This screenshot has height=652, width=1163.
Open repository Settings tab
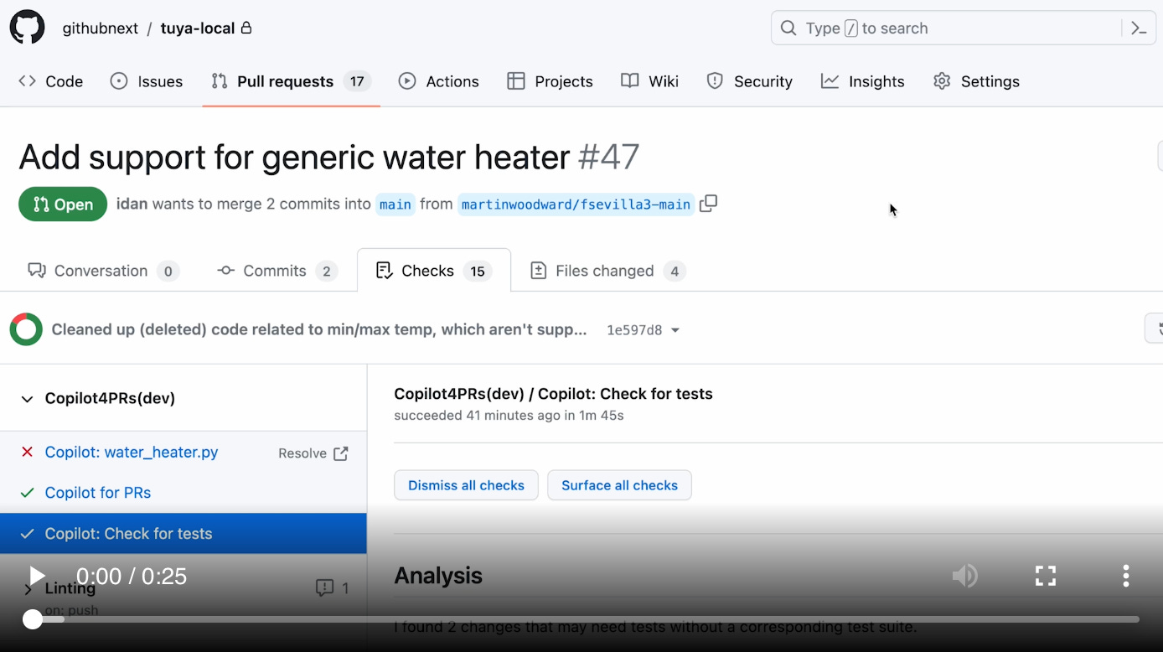976,81
